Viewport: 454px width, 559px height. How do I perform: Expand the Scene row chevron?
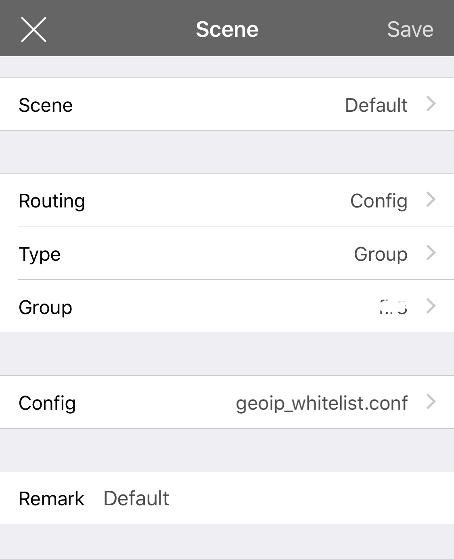coord(431,104)
